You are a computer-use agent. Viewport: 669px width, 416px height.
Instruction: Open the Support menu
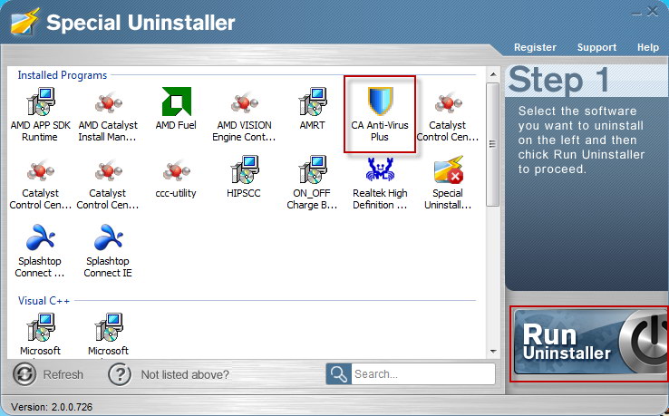point(596,47)
